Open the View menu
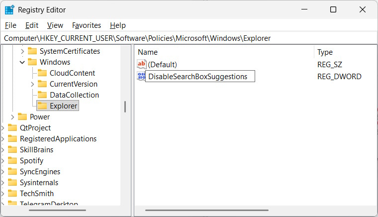This screenshot has height=217, width=378. (x=55, y=25)
